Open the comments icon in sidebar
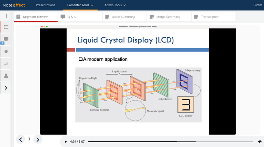264x147 pixels. (x=6, y=39)
